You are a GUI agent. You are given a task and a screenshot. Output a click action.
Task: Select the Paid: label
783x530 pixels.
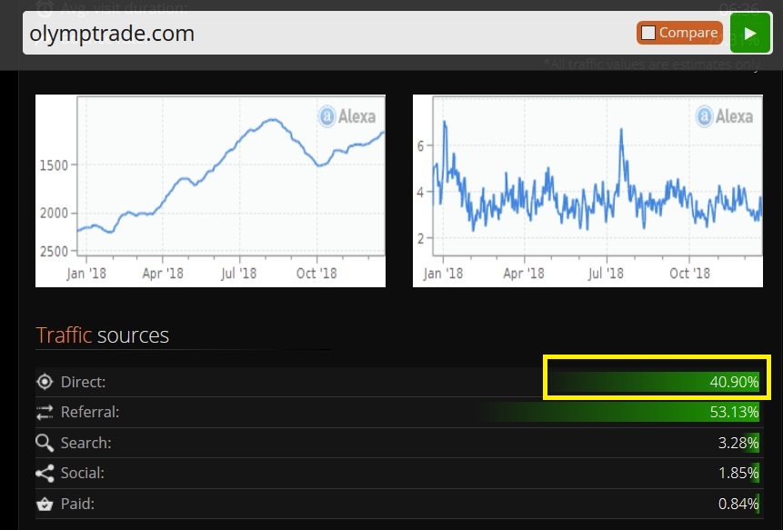[x=77, y=504]
